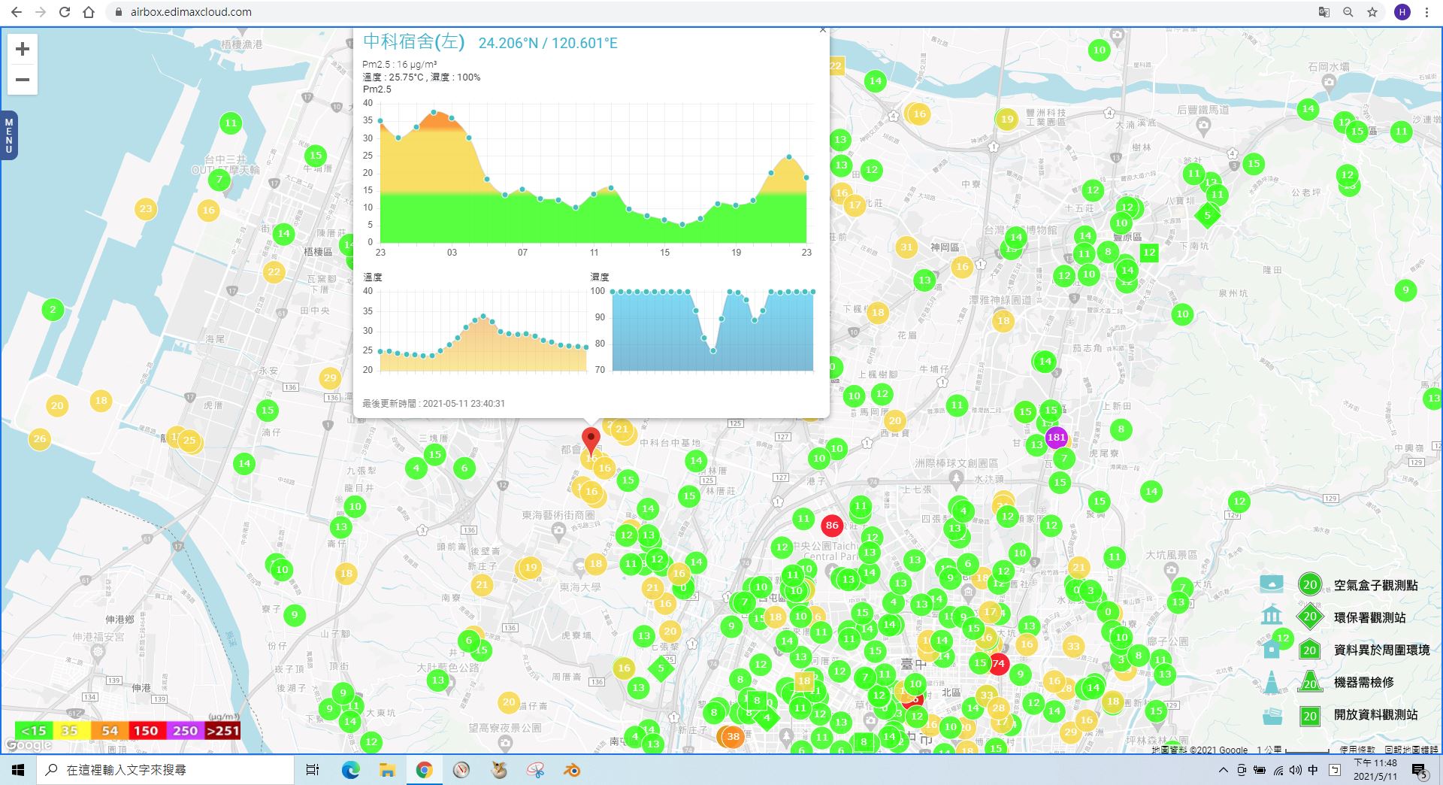Click the 使用條款 terms link
The height and width of the screenshot is (785, 1443).
[1357, 750]
